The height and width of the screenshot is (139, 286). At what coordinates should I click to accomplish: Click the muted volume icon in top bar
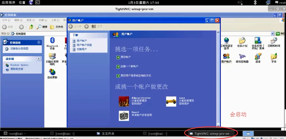click(240, 3)
